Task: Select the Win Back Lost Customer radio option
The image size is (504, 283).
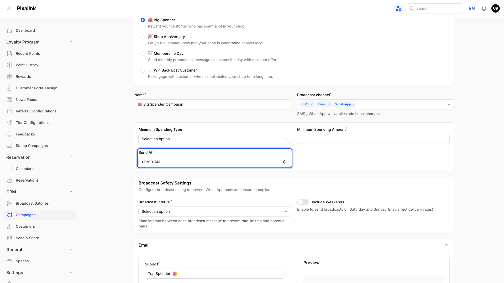Action: [x=143, y=70]
